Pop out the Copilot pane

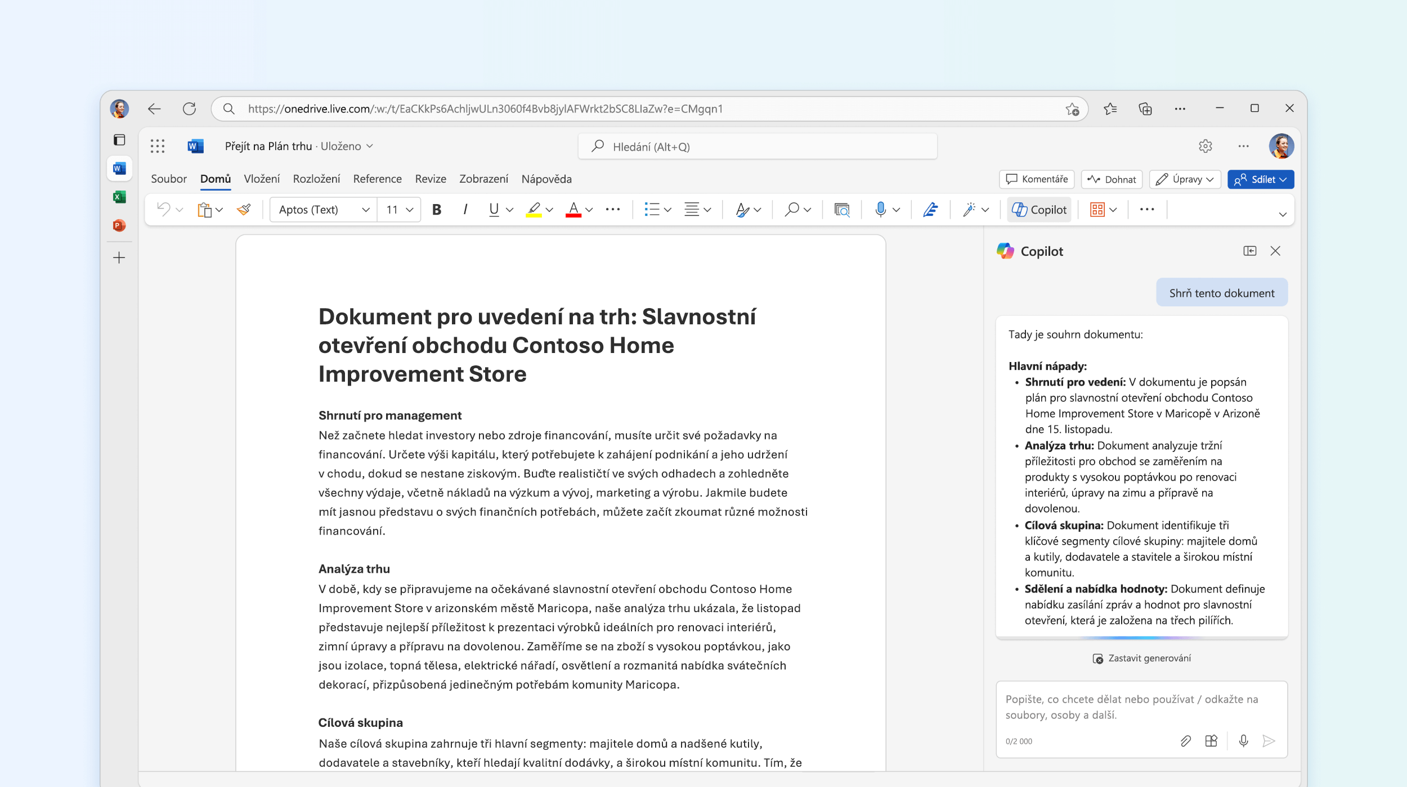pos(1249,251)
